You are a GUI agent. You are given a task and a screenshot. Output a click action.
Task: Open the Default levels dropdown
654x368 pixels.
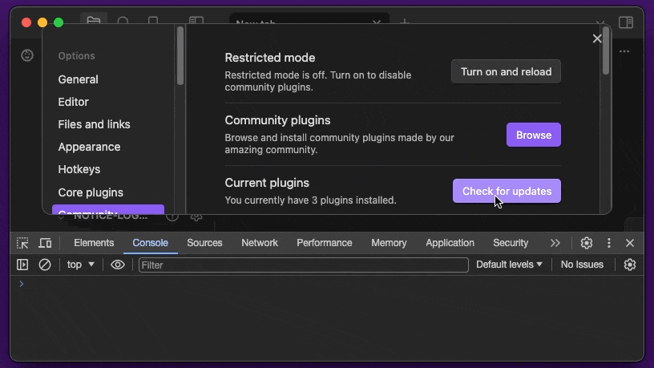pos(509,265)
